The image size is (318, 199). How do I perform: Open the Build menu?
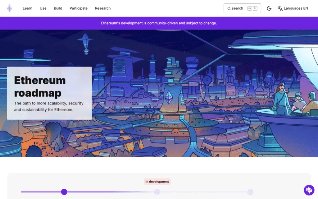pyautogui.click(x=58, y=8)
